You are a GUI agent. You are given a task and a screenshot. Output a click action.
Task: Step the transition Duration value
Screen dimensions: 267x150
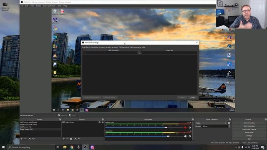tap(229, 126)
